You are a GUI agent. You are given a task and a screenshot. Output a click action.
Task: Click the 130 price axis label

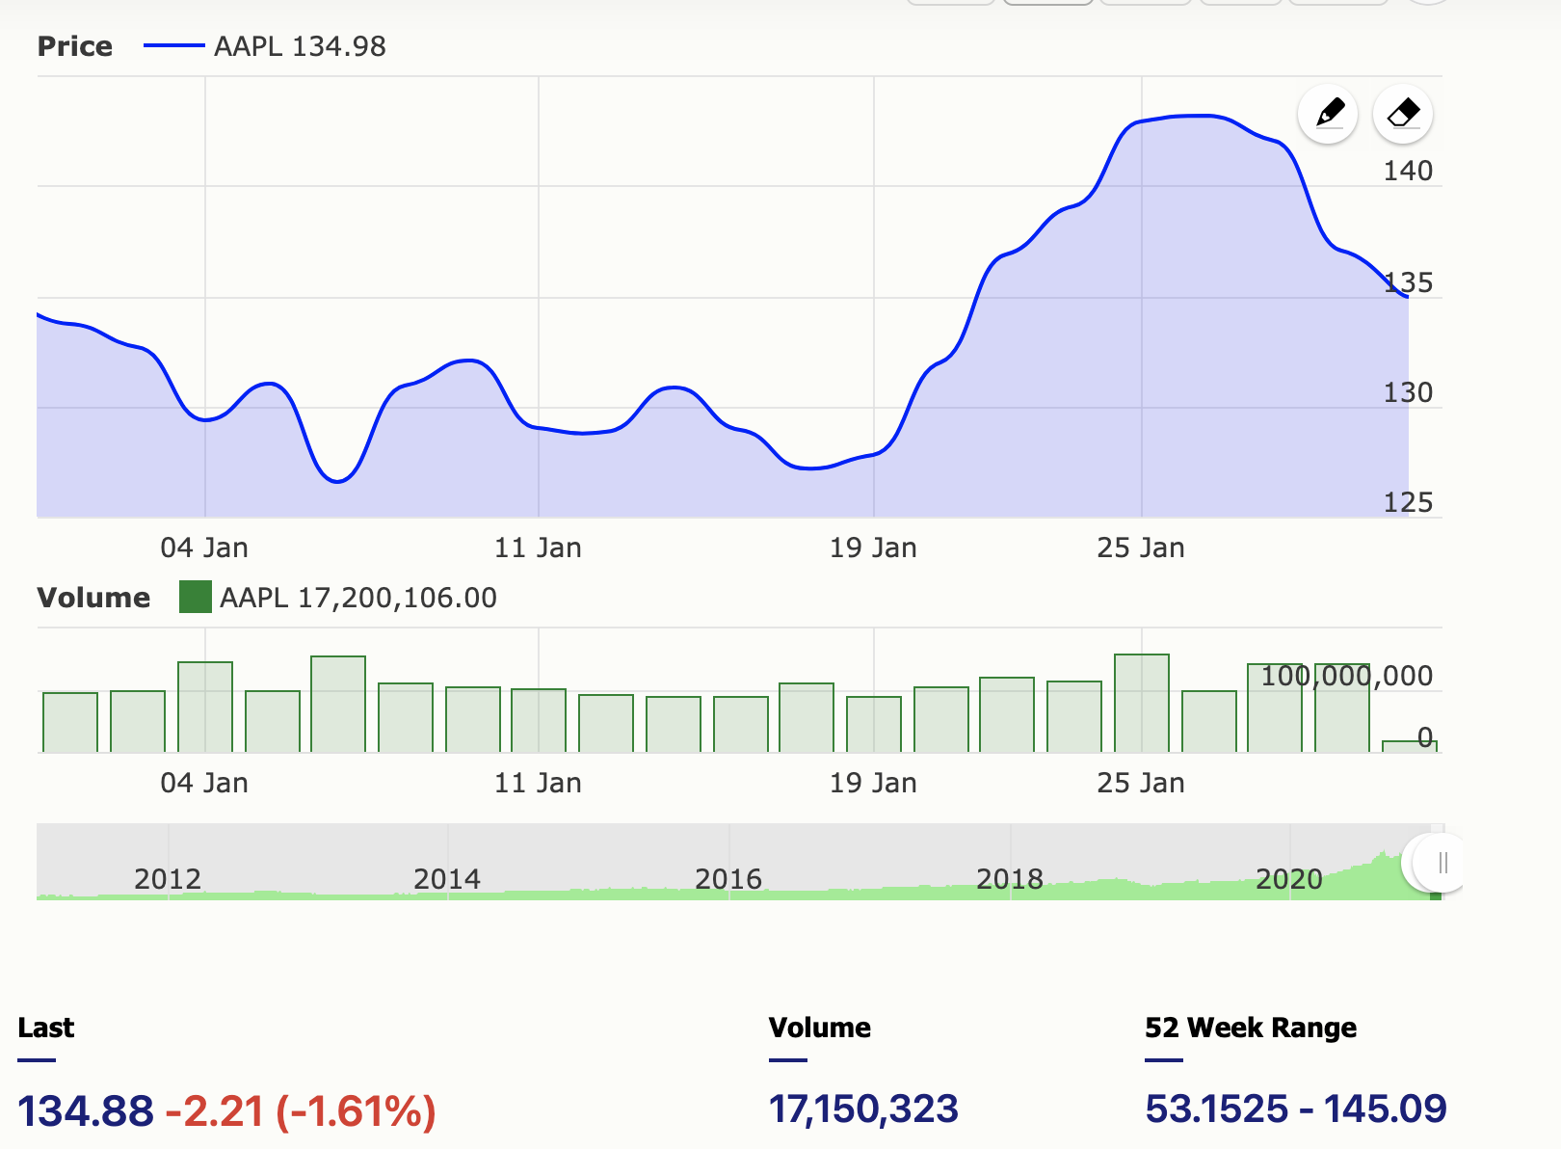(x=1408, y=392)
